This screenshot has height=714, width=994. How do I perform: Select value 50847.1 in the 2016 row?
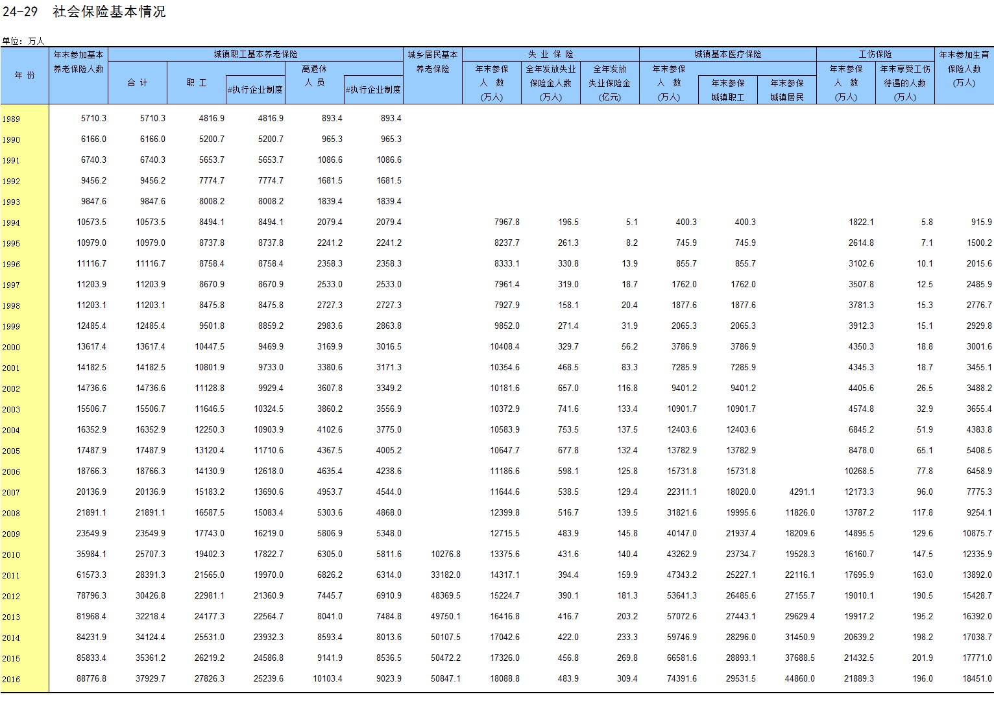click(446, 679)
